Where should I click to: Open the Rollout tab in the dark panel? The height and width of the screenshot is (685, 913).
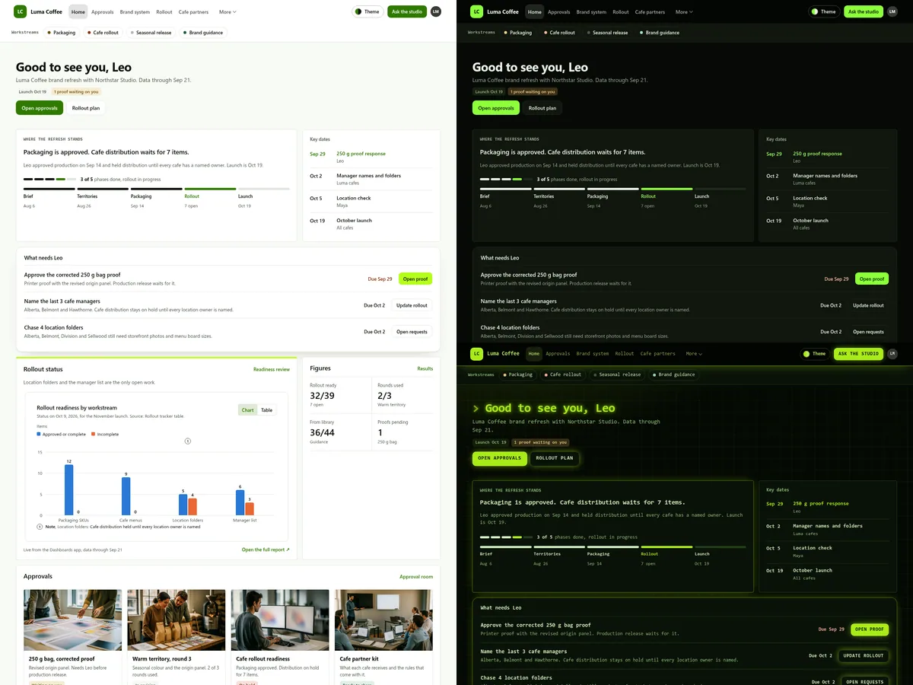pyautogui.click(x=621, y=12)
